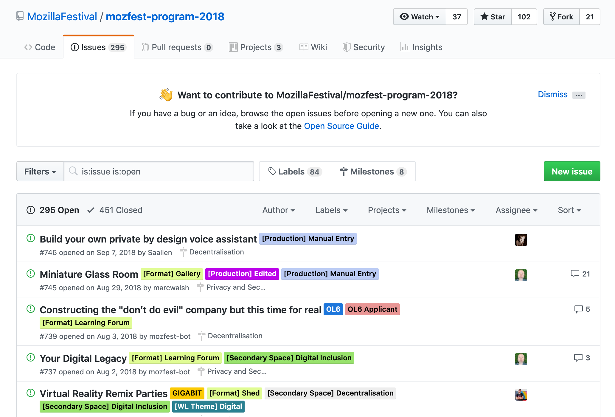Click the Privacy and Sec... milestone on issue #745
The image size is (615, 417).
[x=231, y=287]
